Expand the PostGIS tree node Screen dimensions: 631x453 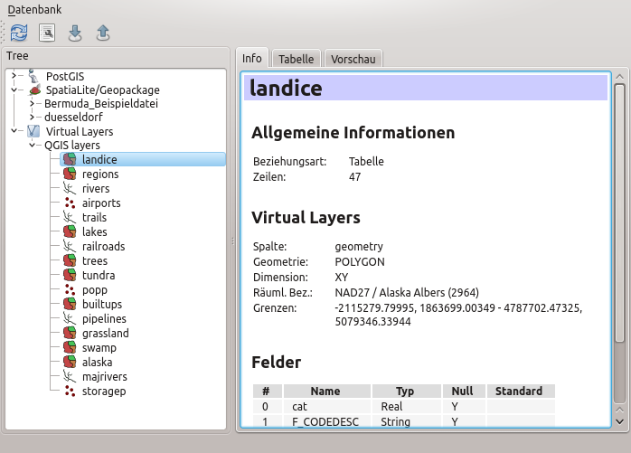tap(15, 76)
